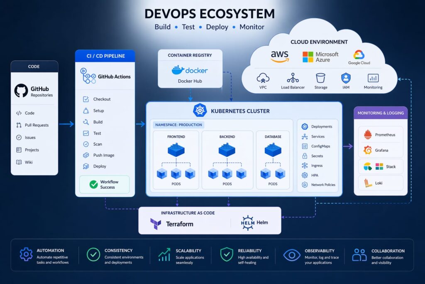
Task: Click the GitHub Actions workflow icon
Action: click(88, 76)
